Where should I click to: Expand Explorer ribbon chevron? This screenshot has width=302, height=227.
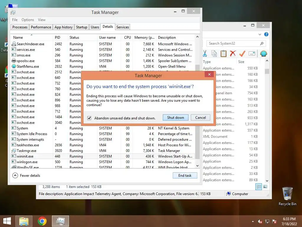pyautogui.click(x=260, y=34)
